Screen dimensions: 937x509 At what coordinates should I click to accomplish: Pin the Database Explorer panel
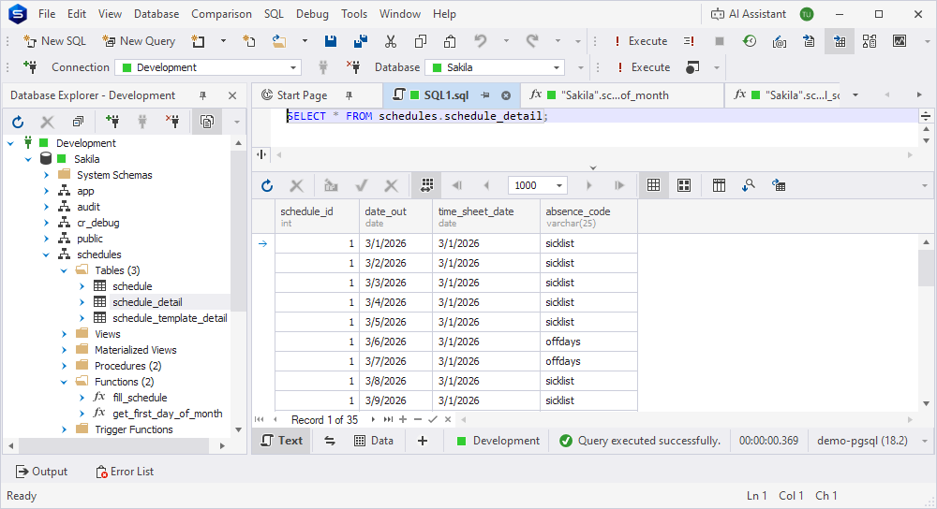point(202,95)
